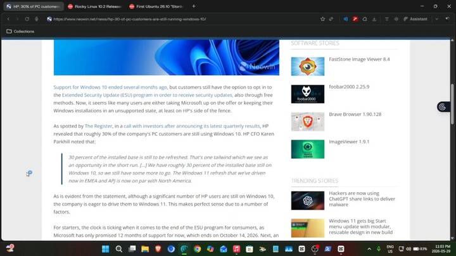Open the weather widget on taskbar

pyautogui.click(x=10, y=248)
